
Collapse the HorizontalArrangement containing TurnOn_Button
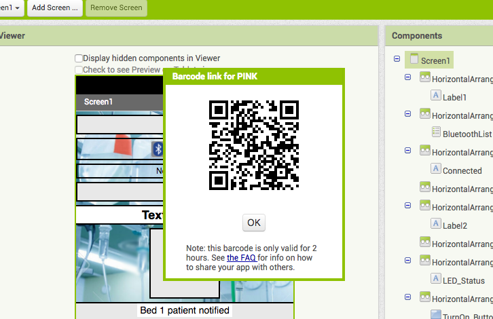(x=408, y=297)
